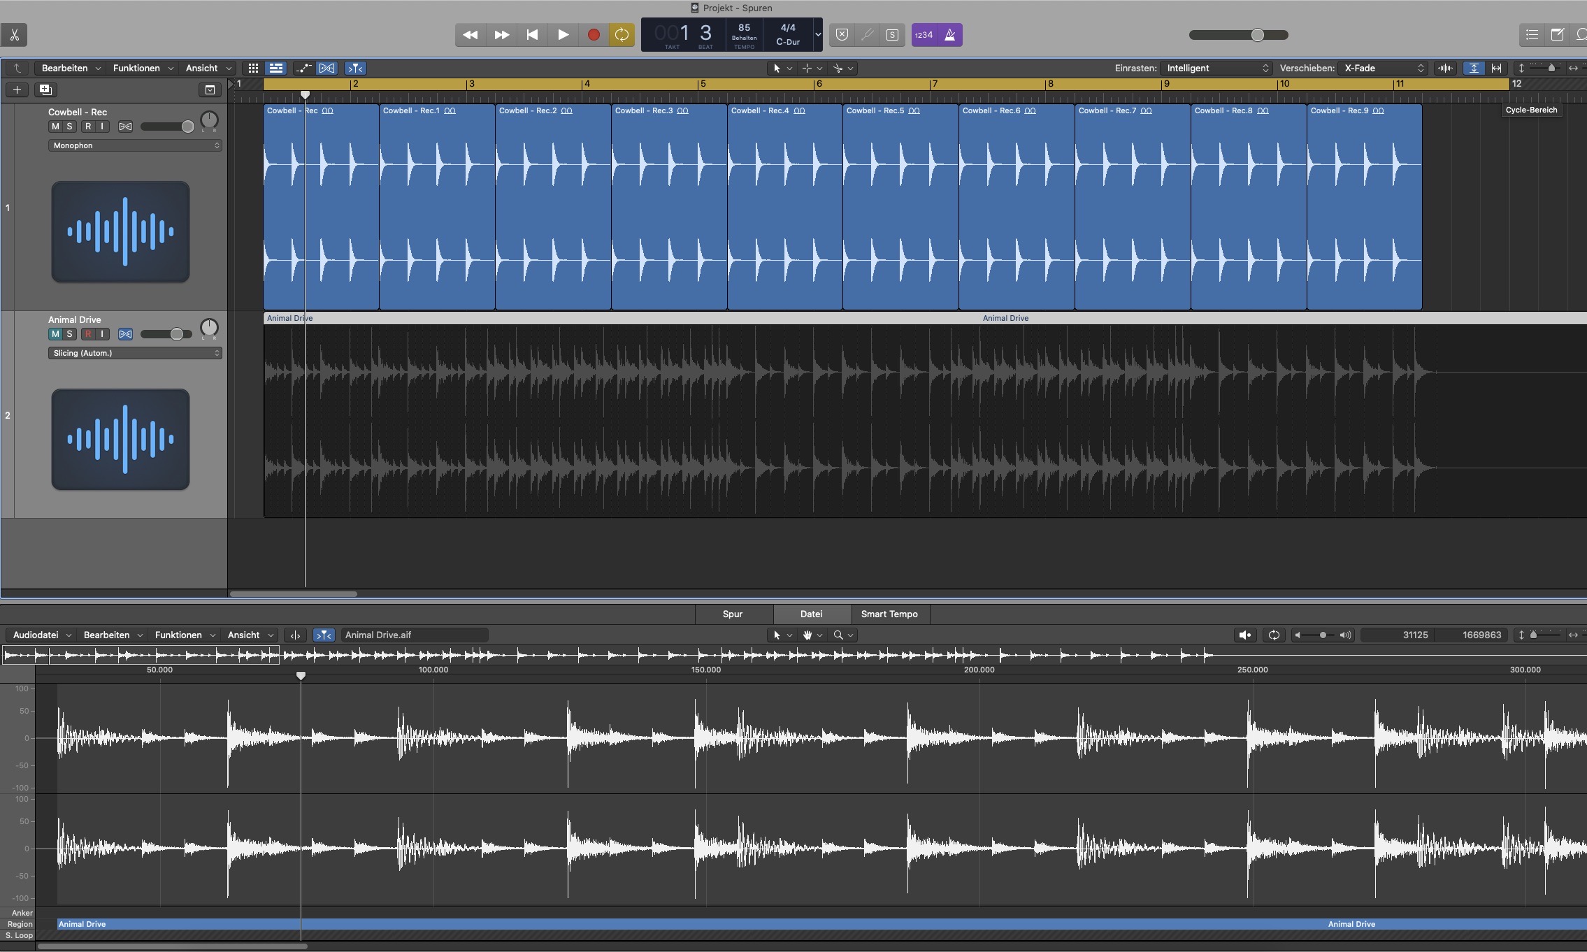Click the Cowbell - Rec pan knob
The image size is (1587, 952).
click(x=209, y=120)
